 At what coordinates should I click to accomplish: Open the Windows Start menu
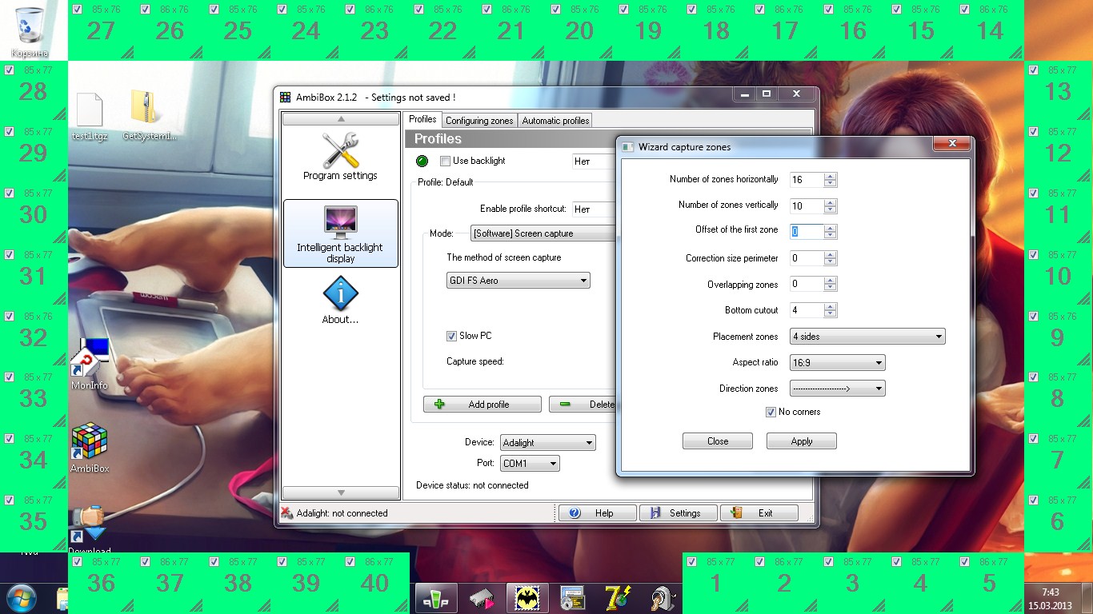21,598
